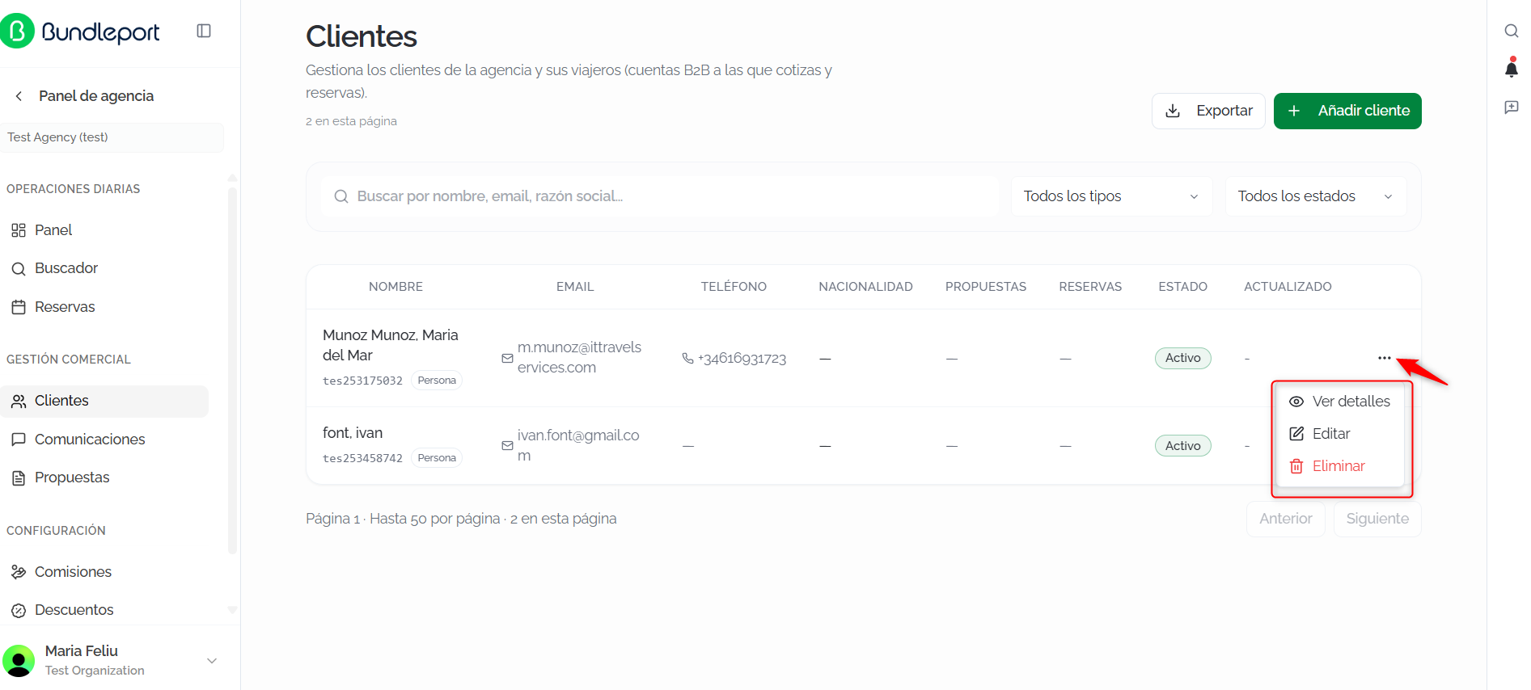Open notifications bell icon
The image size is (1531, 690).
point(1511,67)
